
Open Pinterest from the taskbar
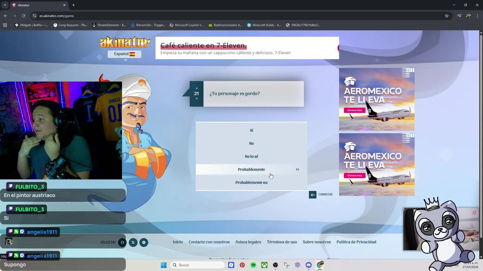242,265
